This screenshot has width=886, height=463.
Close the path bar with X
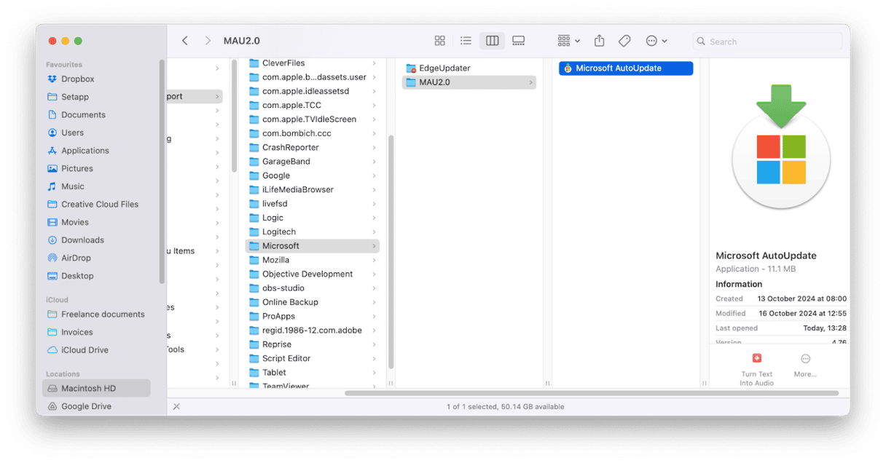click(176, 407)
